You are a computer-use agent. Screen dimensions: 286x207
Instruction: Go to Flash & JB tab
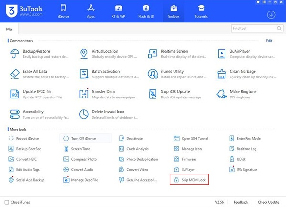point(146,11)
